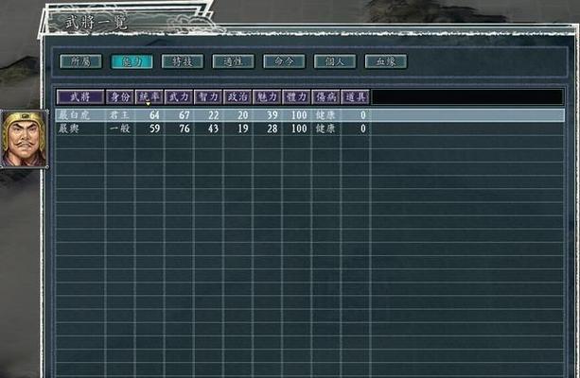The image size is (580, 378).
Task: Sort by the 統率 column header
Action: (x=149, y=97)
